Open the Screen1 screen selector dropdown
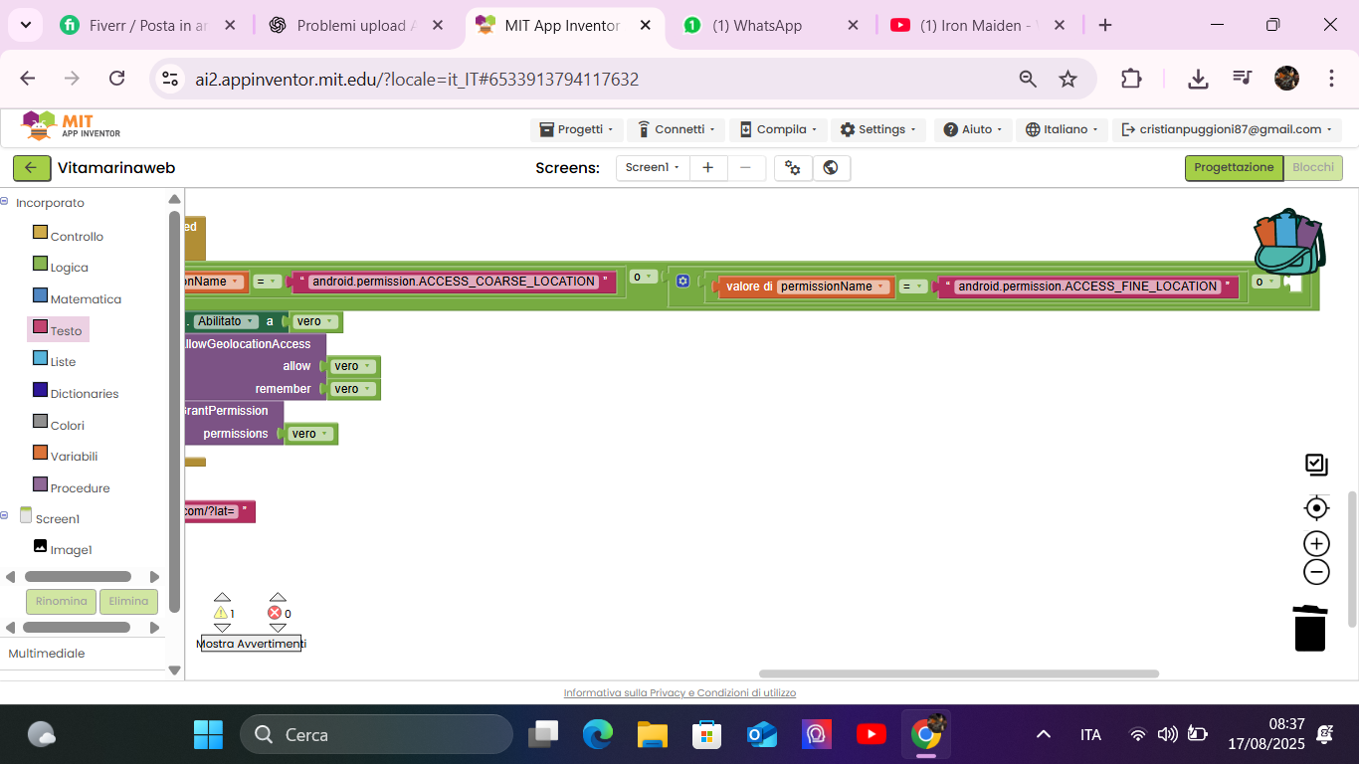Viewport: 1359px width, 764px height. tap(652, 168)
